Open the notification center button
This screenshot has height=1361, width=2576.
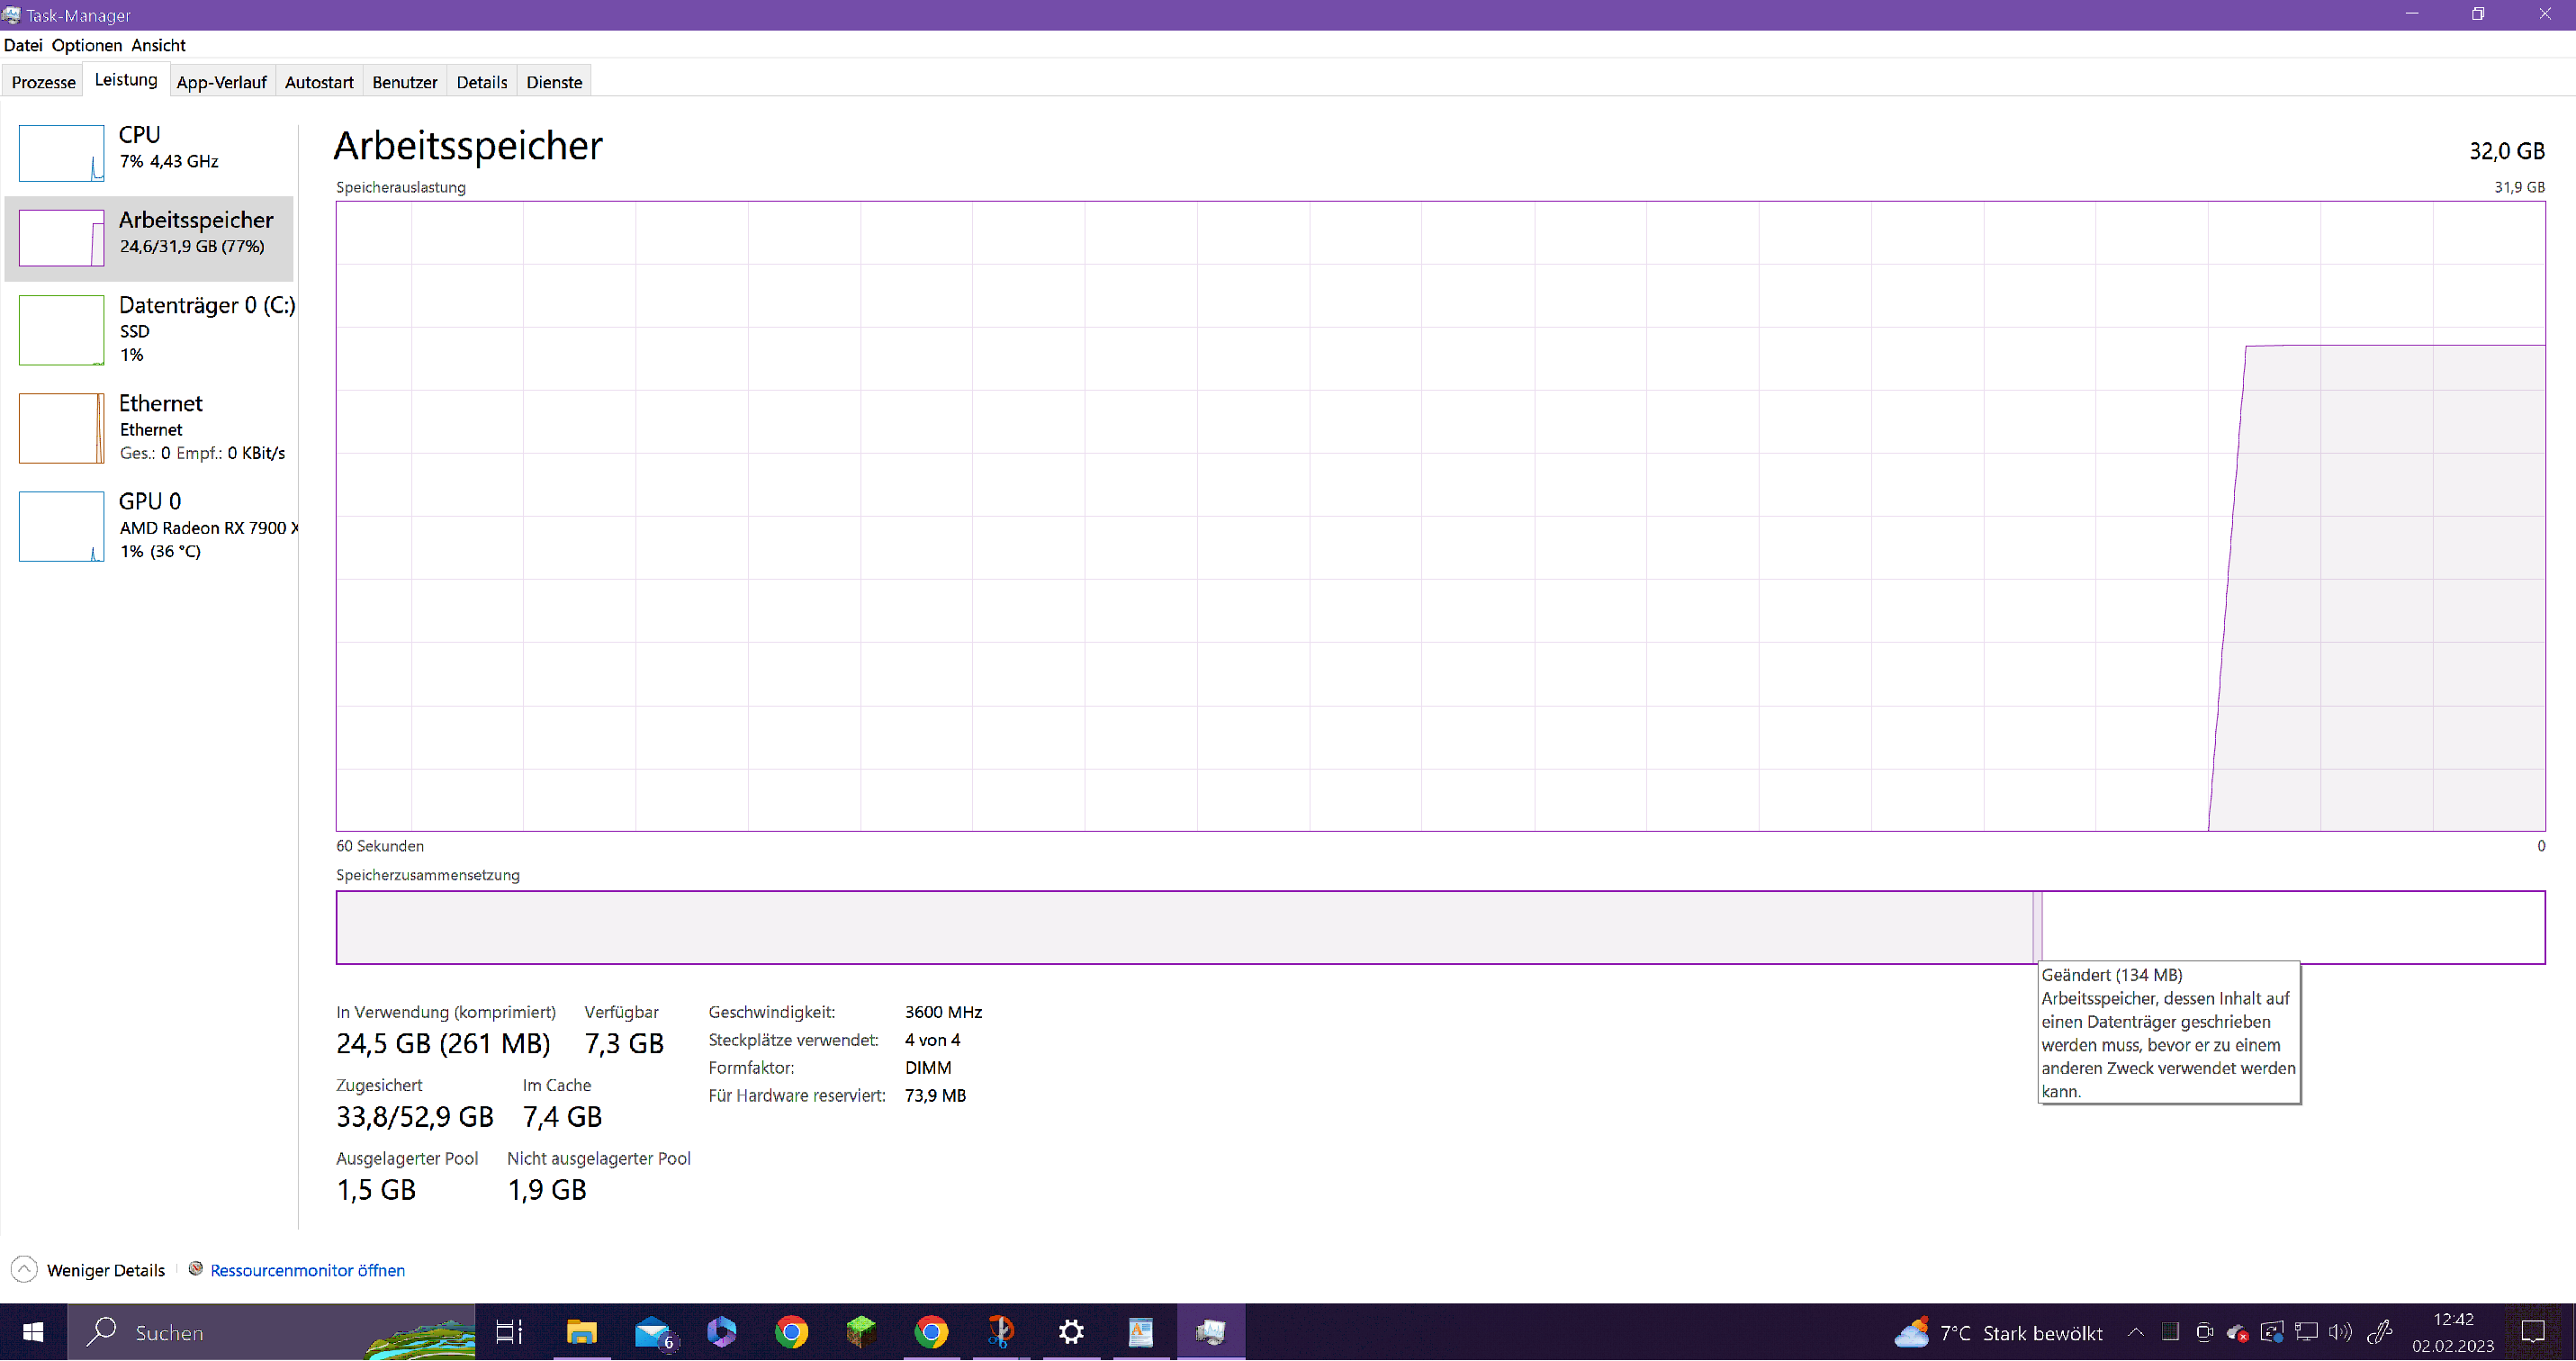[2532, 1332]
